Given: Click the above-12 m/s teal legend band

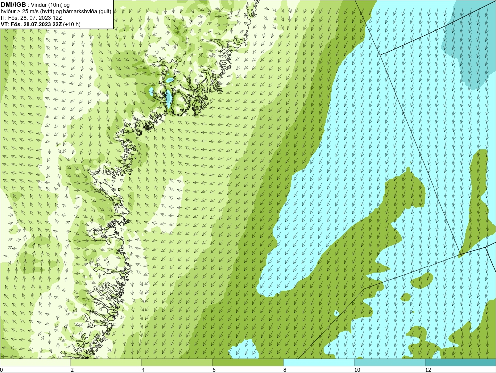Looking at the screenshot, I should 461,362.
